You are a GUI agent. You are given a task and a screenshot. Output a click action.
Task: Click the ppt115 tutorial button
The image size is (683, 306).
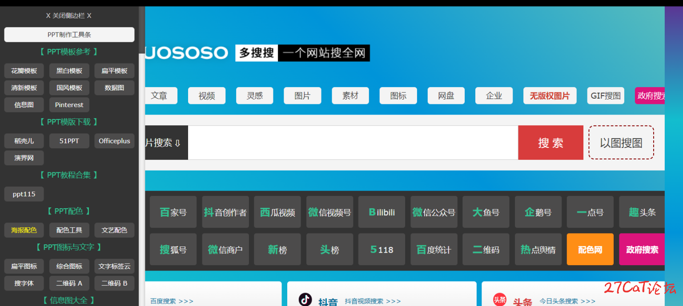click(24, 194)
